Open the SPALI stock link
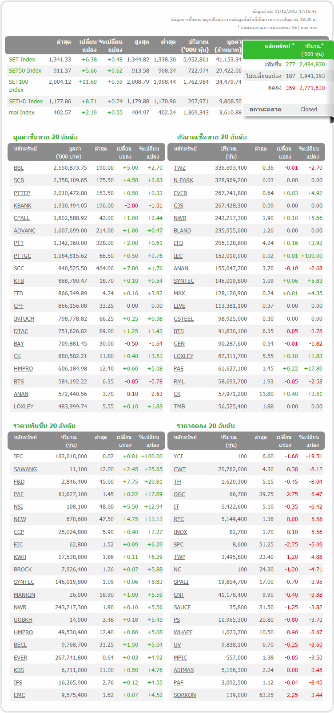 pyautogui.click(x=181, y=582)
